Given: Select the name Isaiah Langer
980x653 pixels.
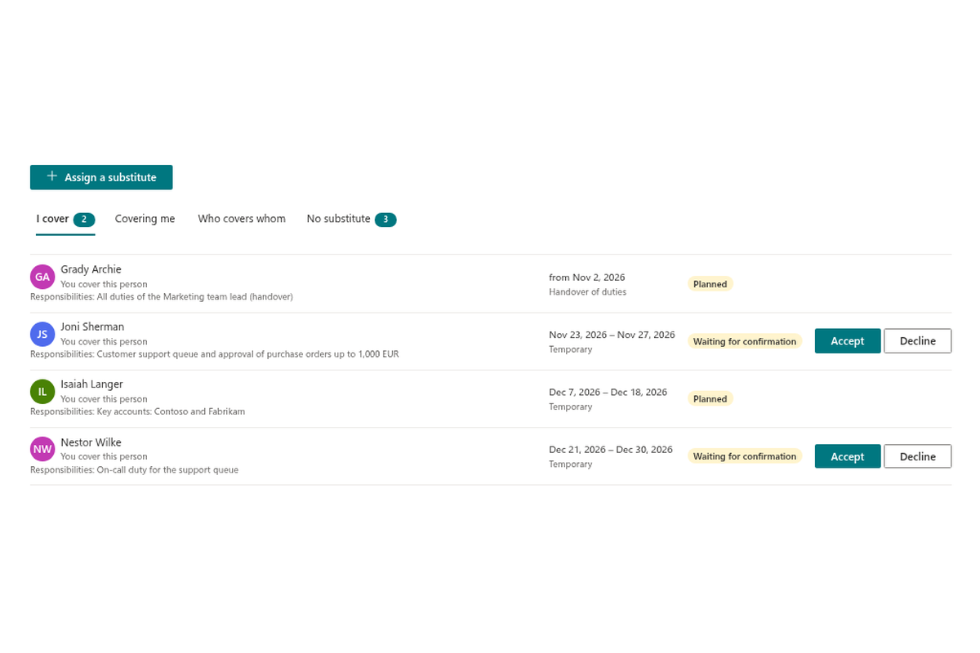Looking at the screenshot, I should (91, 384).
